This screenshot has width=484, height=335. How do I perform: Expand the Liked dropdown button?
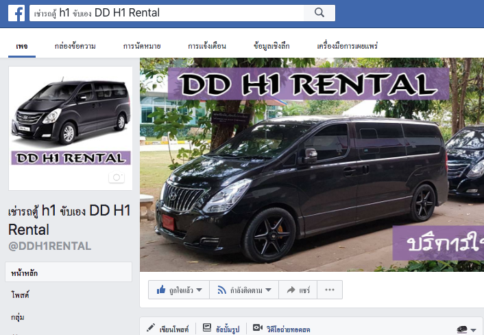pos(178,290)
